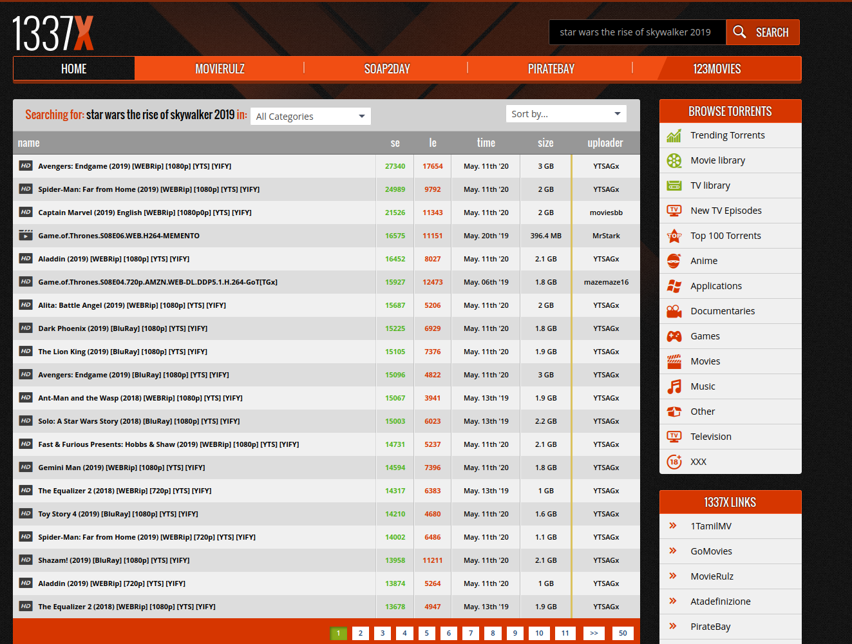Click the Documentaries camera icon
Image resolution: width=852 pixels, height=644 pixels.
[x=674, y=312]
